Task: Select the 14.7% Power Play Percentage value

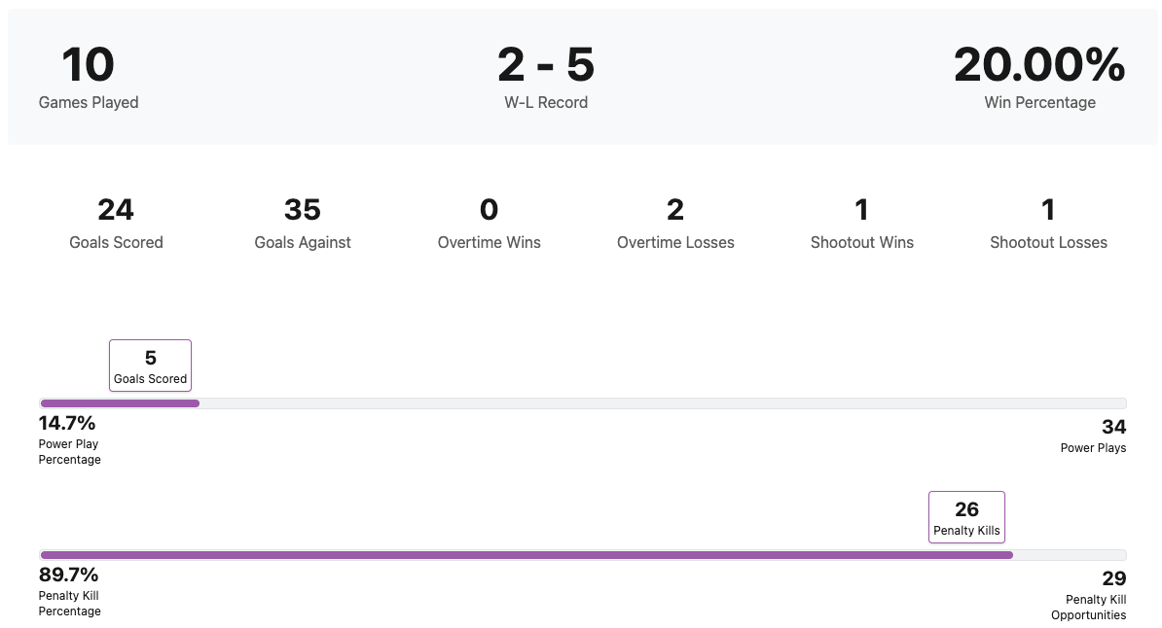Action: tap(67, 423)
